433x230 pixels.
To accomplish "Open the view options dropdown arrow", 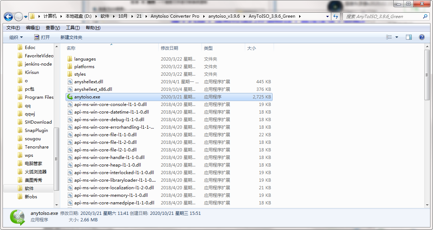I will pyautogui.click(x=397, y=37).
